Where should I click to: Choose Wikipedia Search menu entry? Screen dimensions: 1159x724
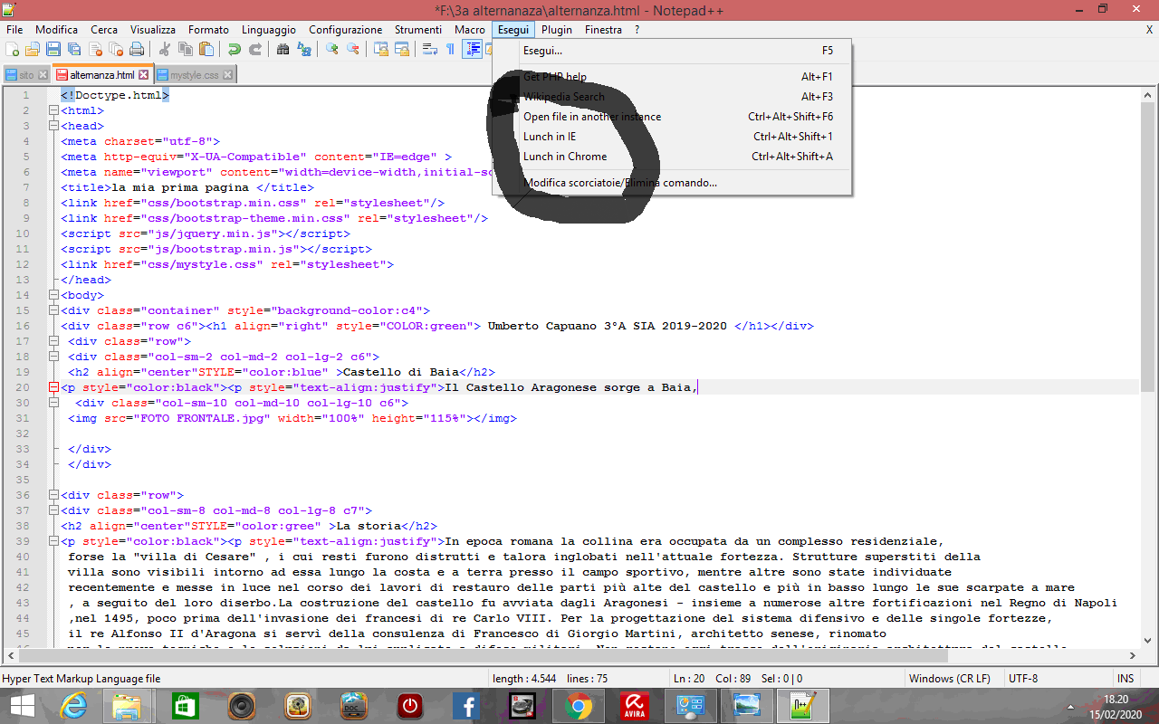coord(672,97)
